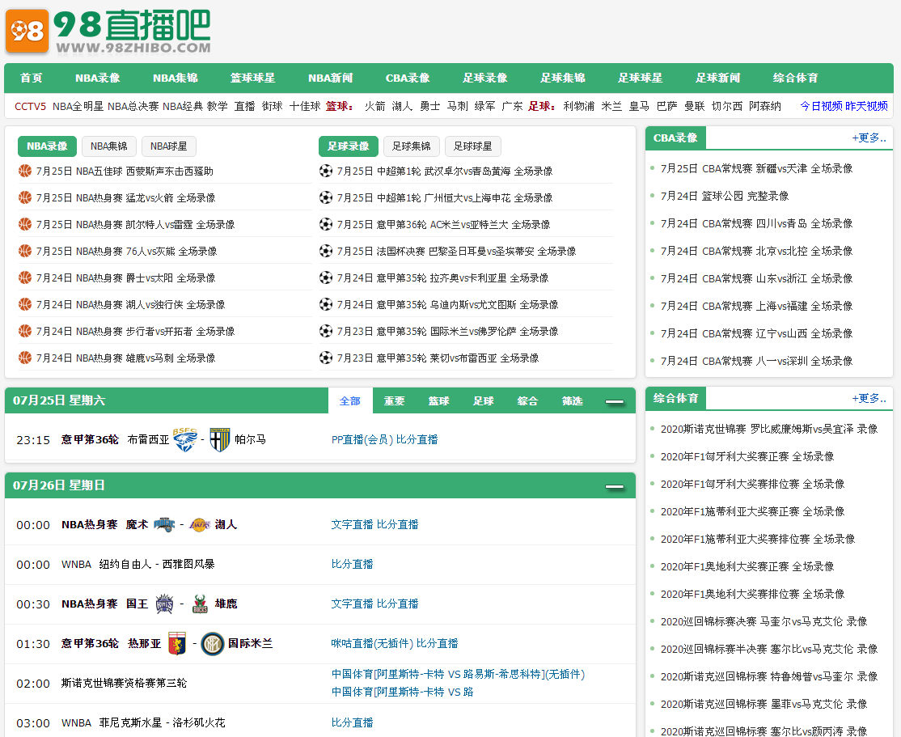Screen dimensions: 901x737
Task: Expand 综合体育 list via +更多
Action: pos(869,398)
